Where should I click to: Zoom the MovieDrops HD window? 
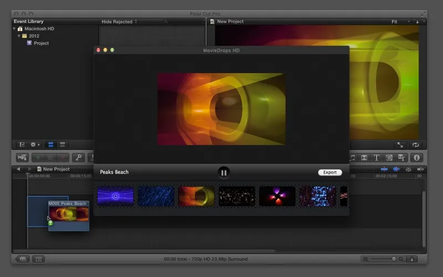pyautogui.click(x=112, y=50)
